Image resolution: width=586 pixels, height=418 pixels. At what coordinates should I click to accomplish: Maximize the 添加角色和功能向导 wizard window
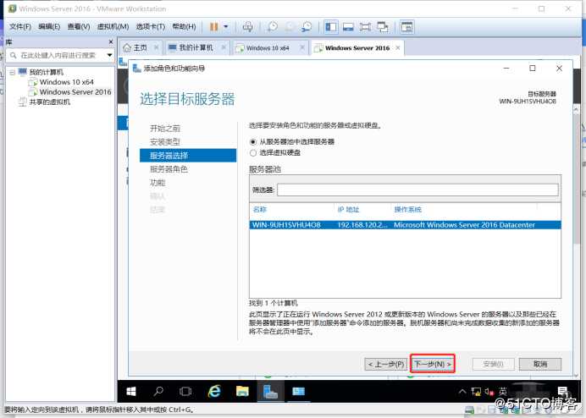pyautogui.click(x=533, y=69)
